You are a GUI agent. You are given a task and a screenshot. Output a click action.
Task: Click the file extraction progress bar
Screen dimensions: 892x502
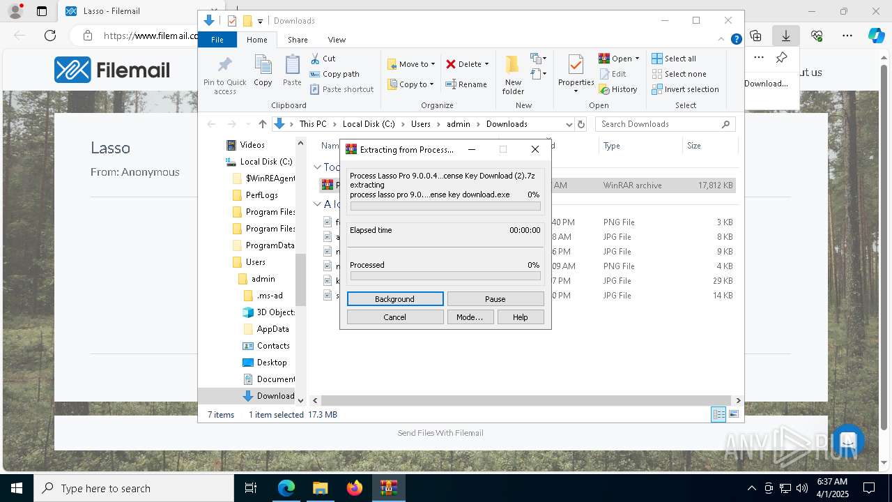point(445,206)
